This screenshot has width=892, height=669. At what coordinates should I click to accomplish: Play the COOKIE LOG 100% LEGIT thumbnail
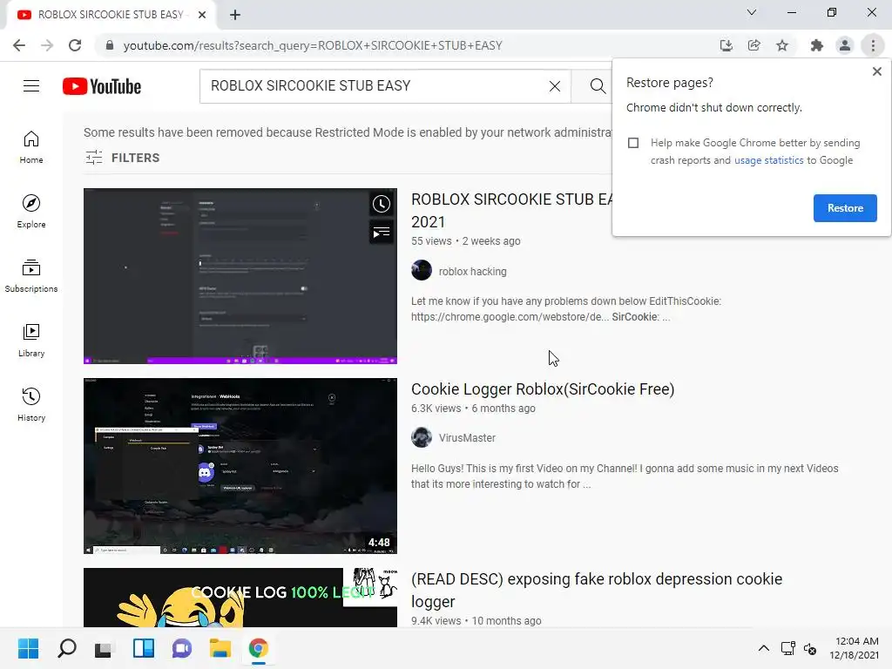click(x=240, y=598)
